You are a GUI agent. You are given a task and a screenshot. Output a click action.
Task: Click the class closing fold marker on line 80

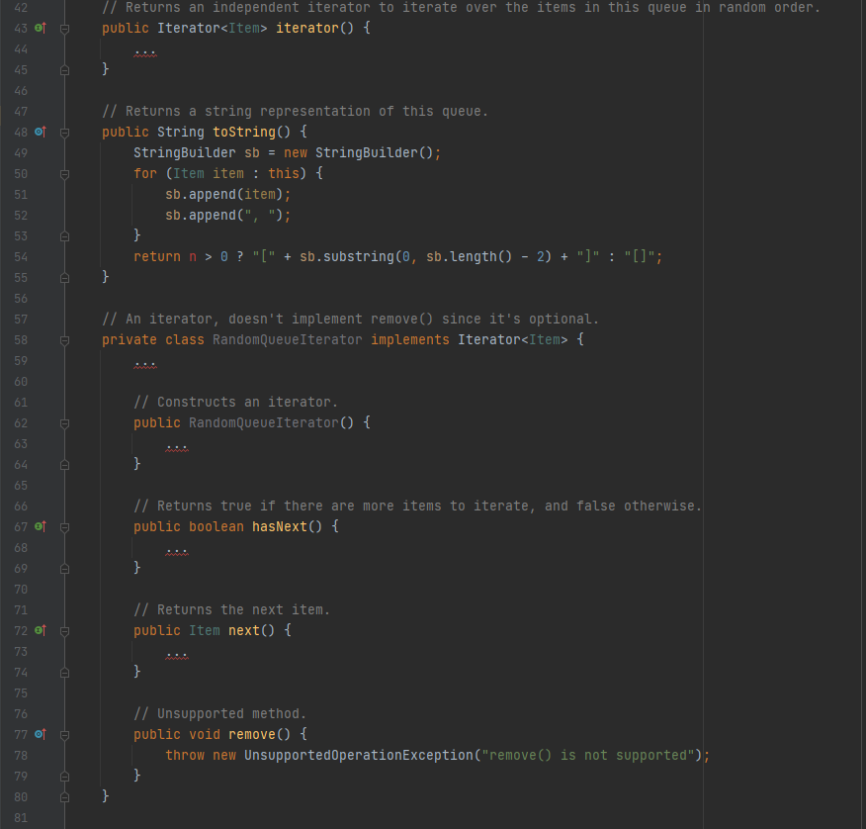[64, 797]
